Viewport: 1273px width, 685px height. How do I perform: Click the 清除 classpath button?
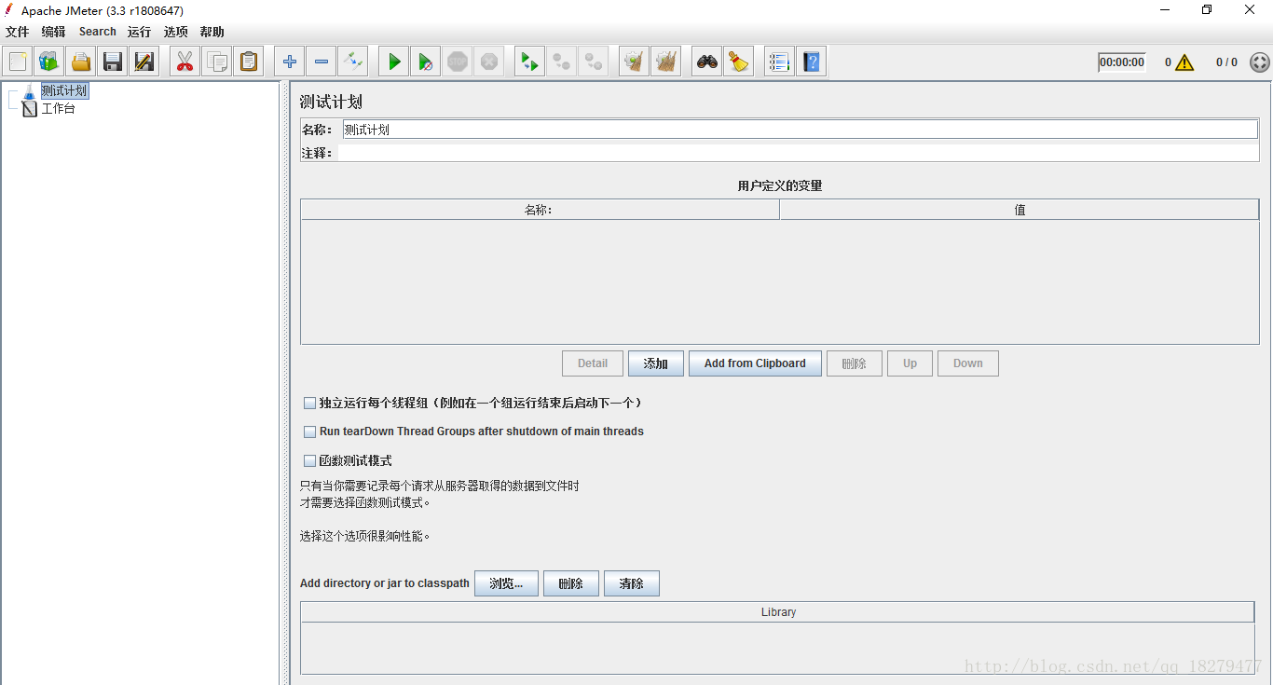[632, 583]
